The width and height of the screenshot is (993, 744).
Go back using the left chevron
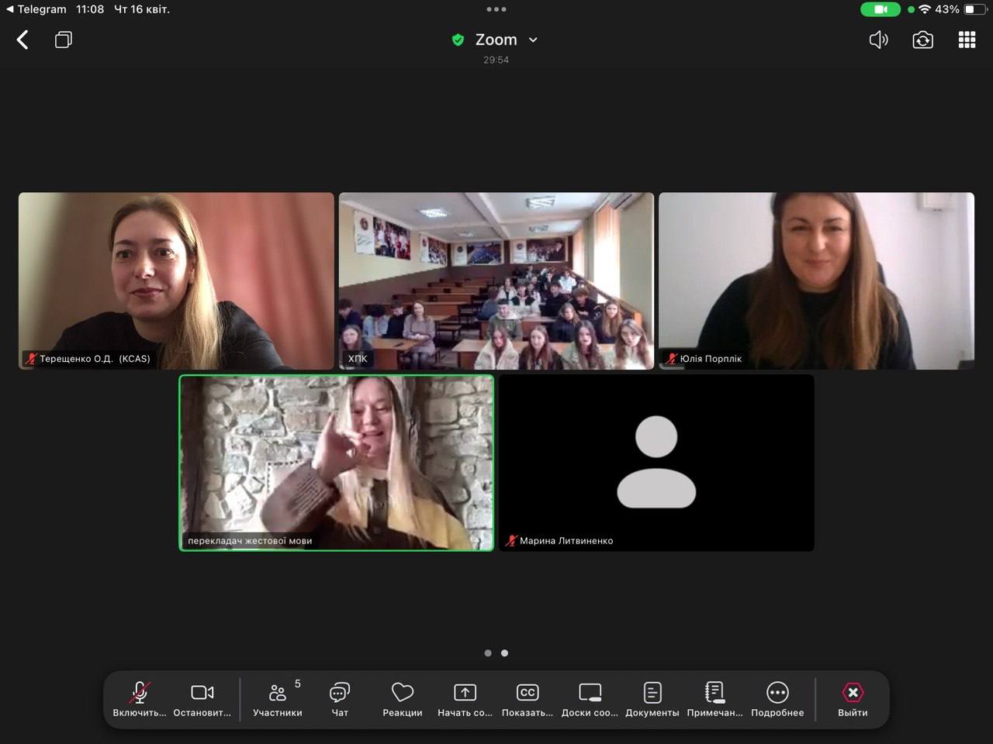click(x=23, y=40)
